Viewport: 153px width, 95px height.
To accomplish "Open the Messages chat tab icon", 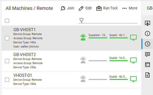I will [x=148, y=54].
